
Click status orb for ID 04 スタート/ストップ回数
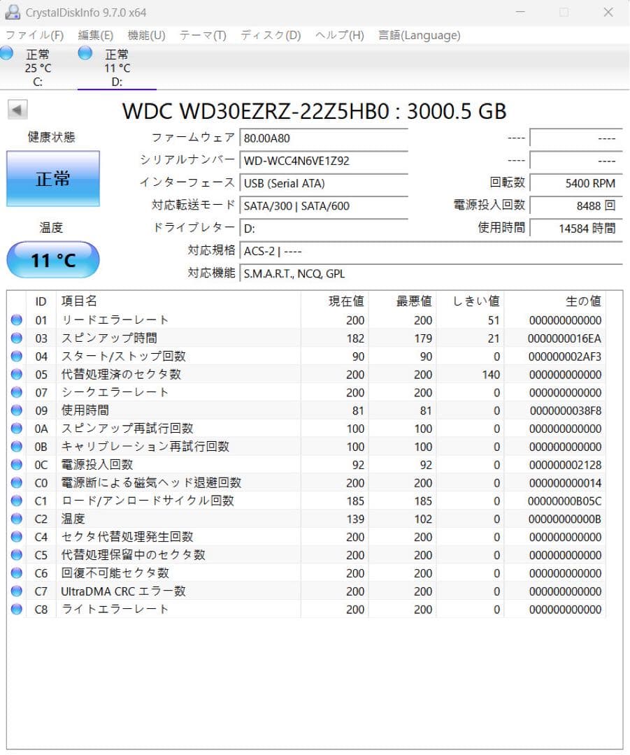pos(16,357)
